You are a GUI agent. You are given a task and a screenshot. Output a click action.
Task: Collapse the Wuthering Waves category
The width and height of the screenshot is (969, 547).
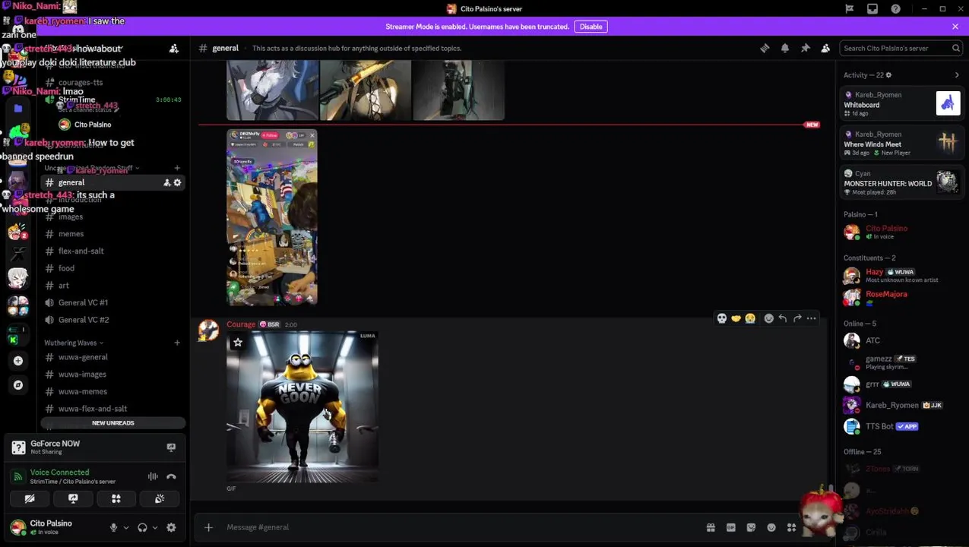74,343
